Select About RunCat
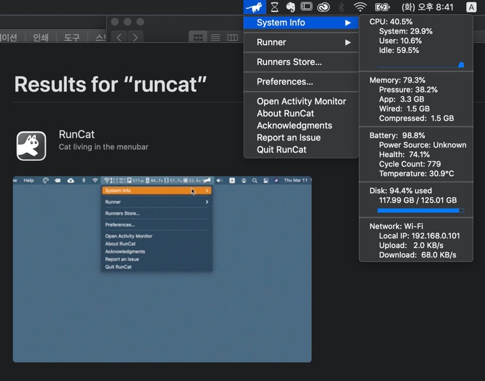Screen dimensions: 485x381 (x=301, y=113)
